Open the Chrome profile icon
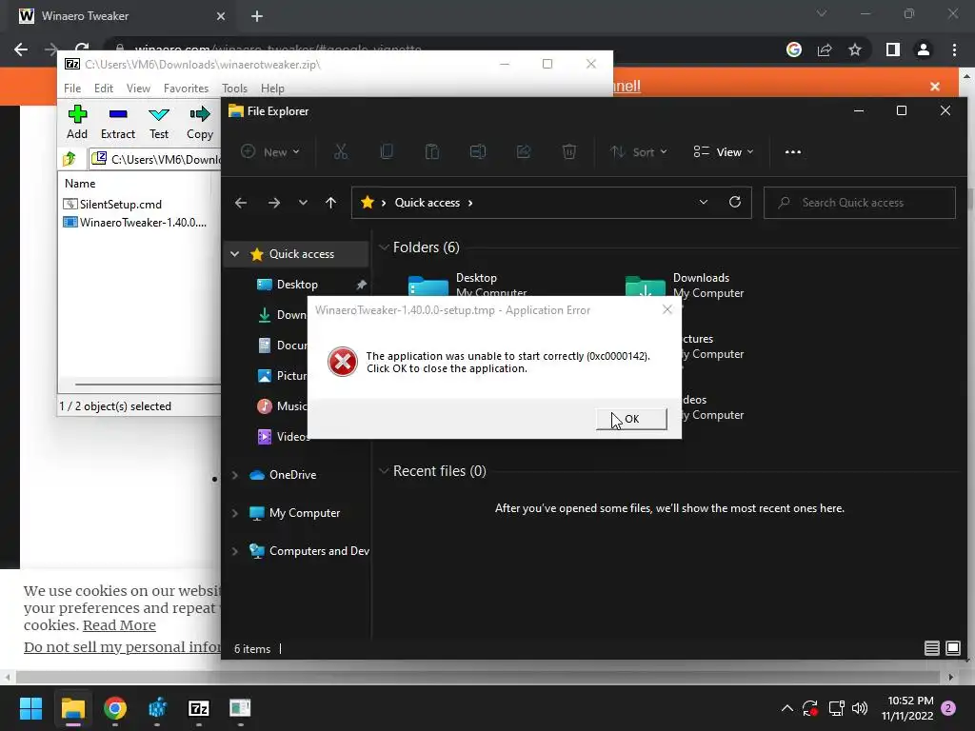The width and height of the screenshot is (975, 731). (924, 49)
